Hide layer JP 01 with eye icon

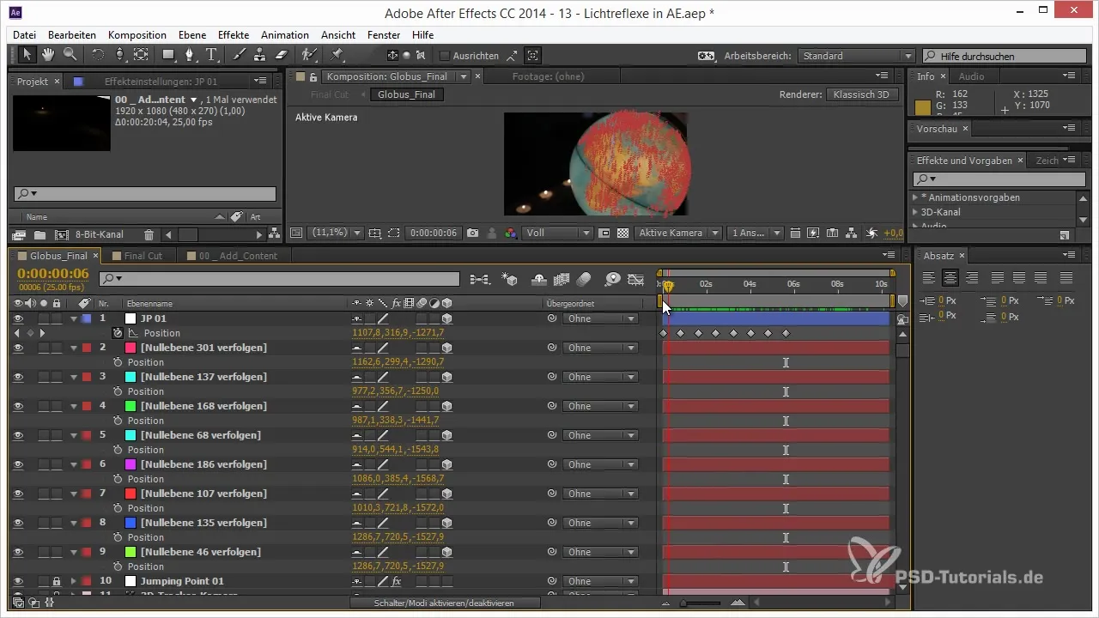click(18, 318)
